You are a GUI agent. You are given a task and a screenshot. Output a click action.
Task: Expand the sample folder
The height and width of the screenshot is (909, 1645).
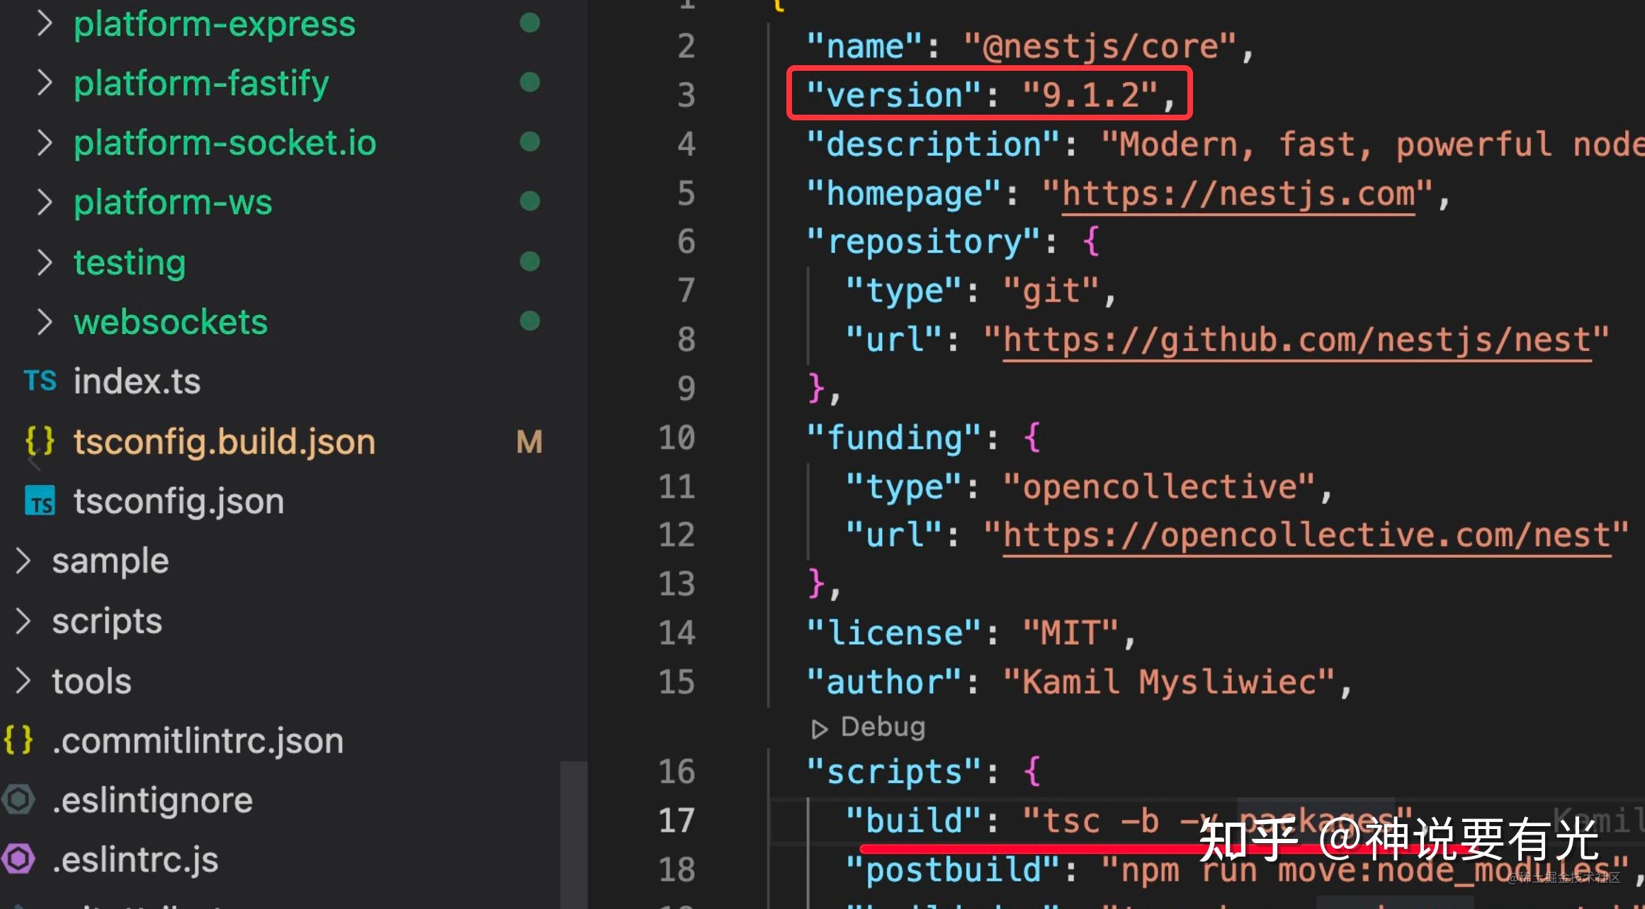coord(22,559)
